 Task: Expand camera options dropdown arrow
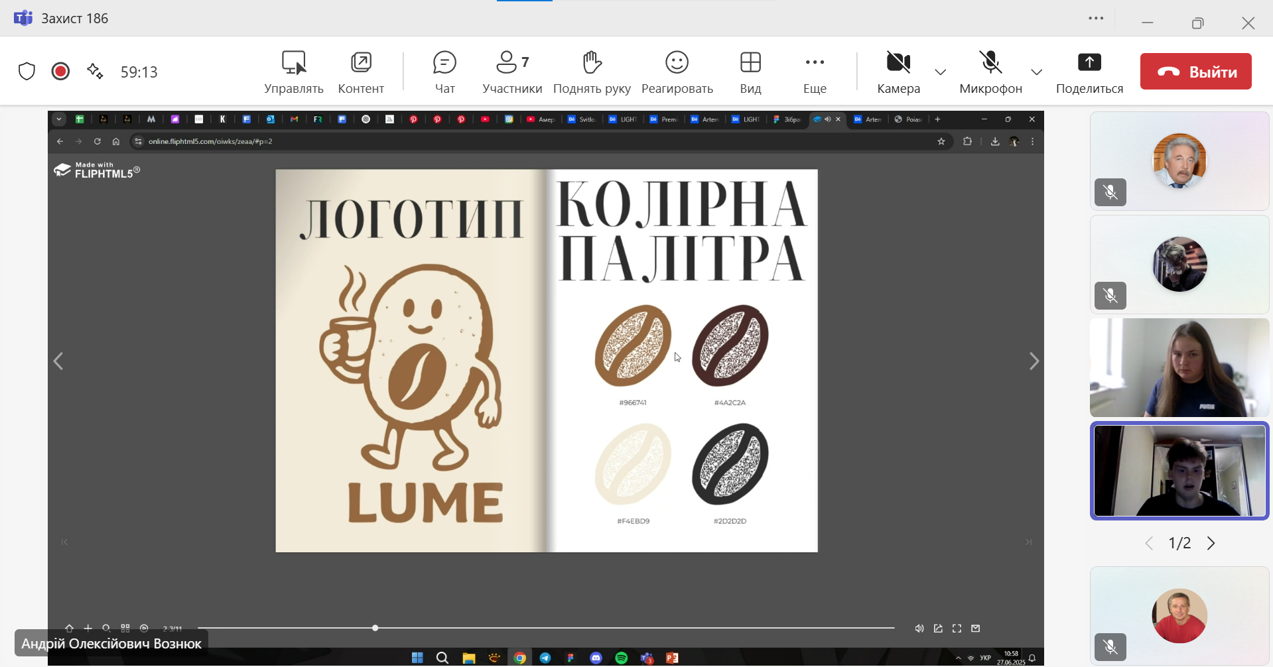click(940, 72)
